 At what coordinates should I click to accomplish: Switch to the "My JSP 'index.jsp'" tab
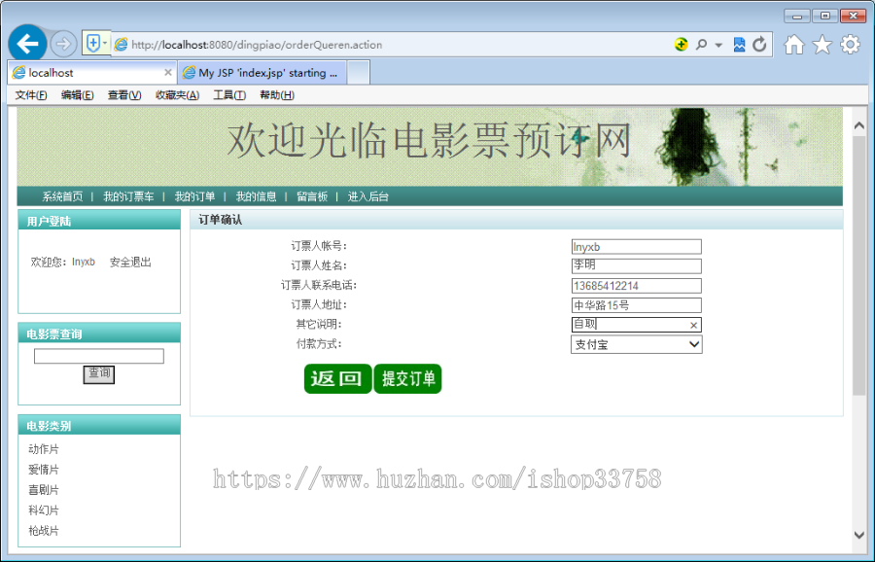[x=262, y=72]
